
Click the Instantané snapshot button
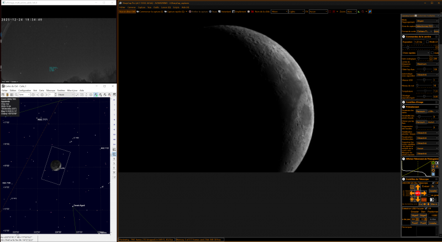[x=225, y=12]
